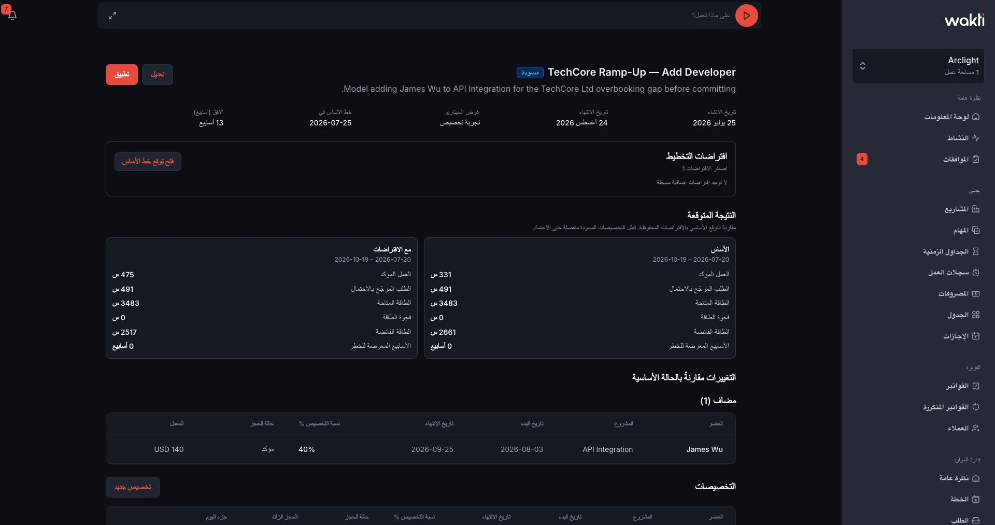
Task: Open المهام tasks icon
Action: point(976,230)
